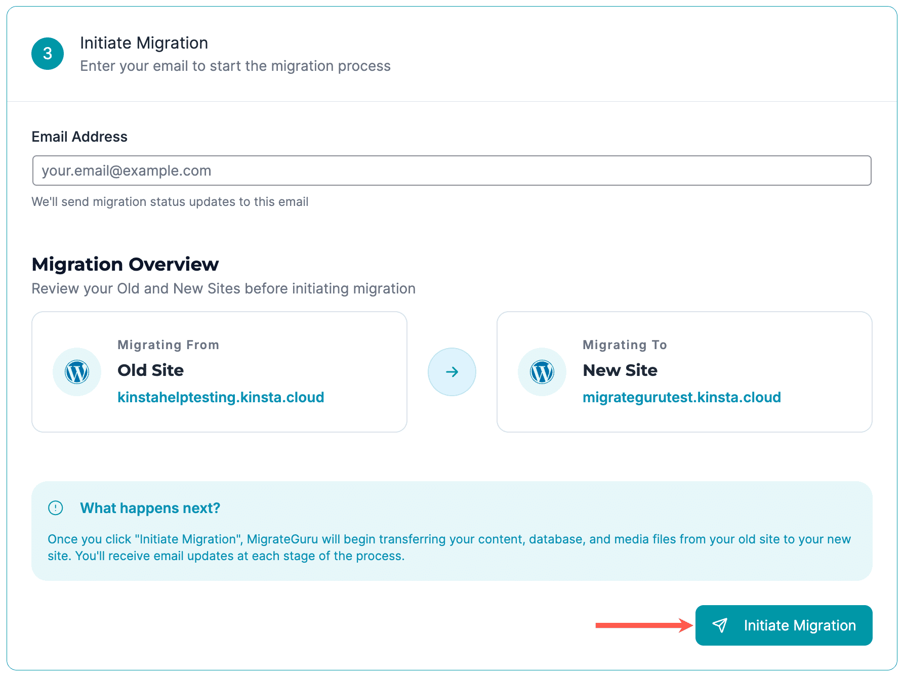Click the circular arrow badge in Migration Overview

(452, 371)
